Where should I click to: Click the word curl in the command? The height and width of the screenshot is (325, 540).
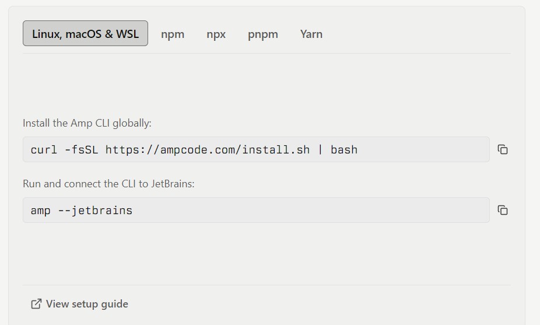tap(44, 150)
